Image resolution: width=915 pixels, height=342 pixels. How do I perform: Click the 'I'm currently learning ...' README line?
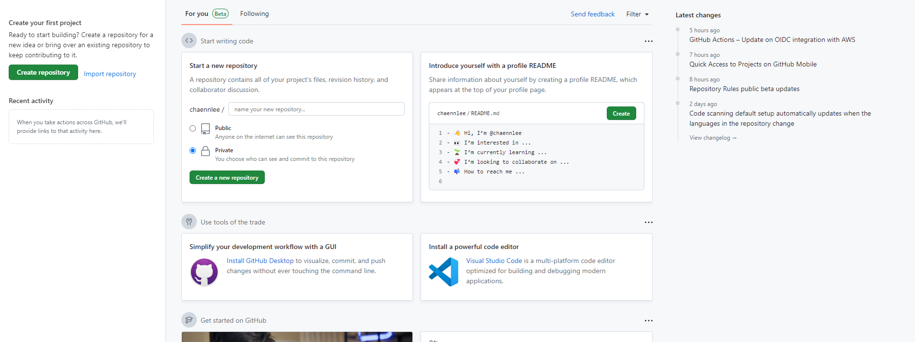[x=505, y=152]
